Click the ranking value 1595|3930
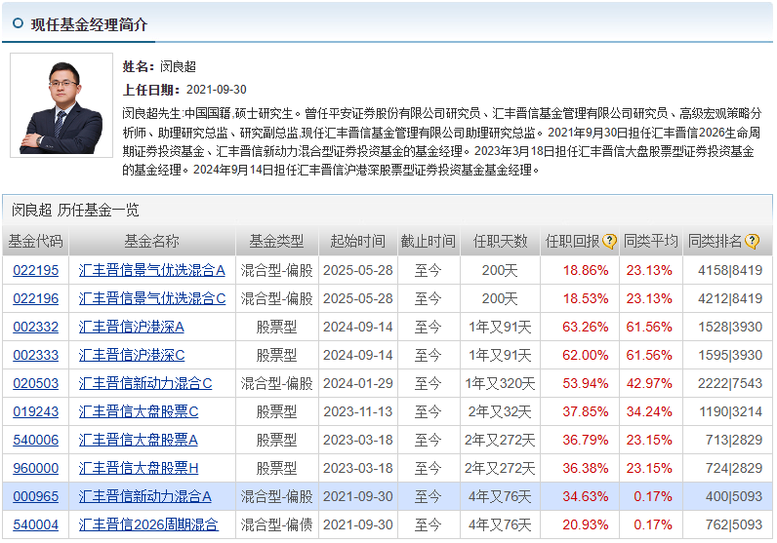The height and width of the screenshot is (543, 777). [x=730, y=355]
